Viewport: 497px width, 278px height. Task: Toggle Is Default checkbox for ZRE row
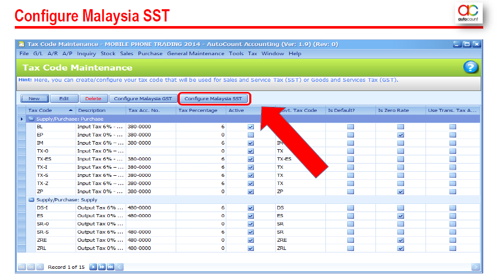pos(350,240)
